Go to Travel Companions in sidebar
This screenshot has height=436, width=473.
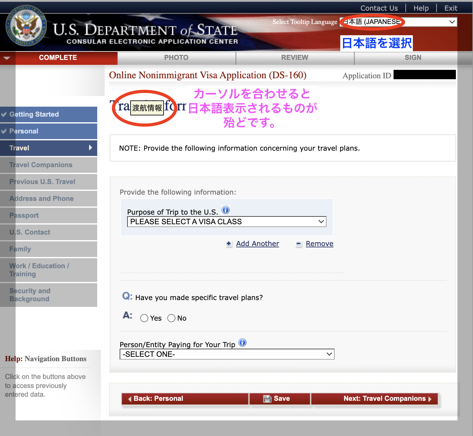tap(49, 165)
